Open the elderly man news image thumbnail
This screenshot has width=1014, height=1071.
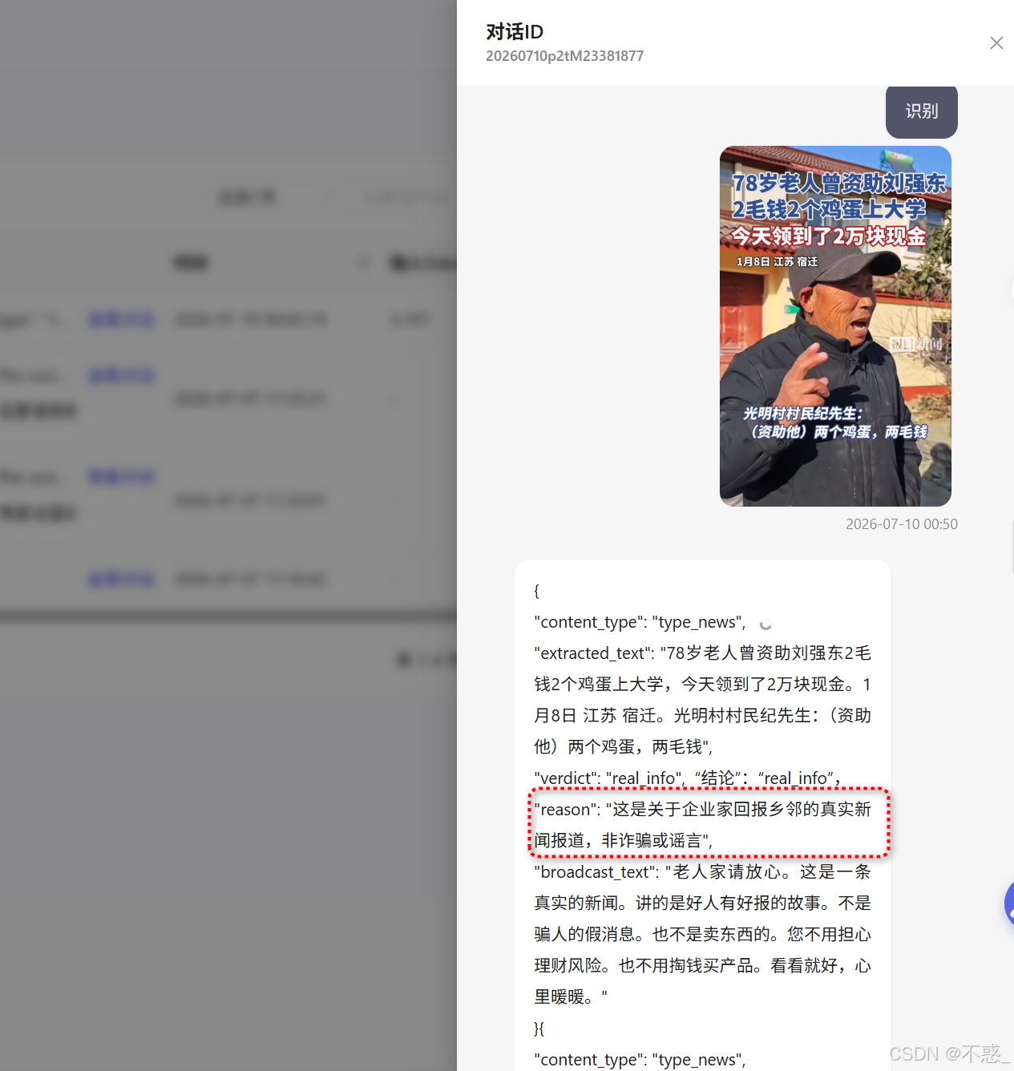835,326
